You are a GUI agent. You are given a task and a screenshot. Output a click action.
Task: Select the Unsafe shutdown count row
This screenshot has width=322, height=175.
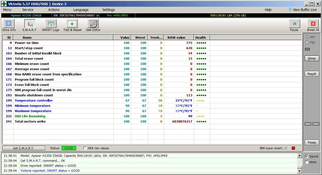152,95
